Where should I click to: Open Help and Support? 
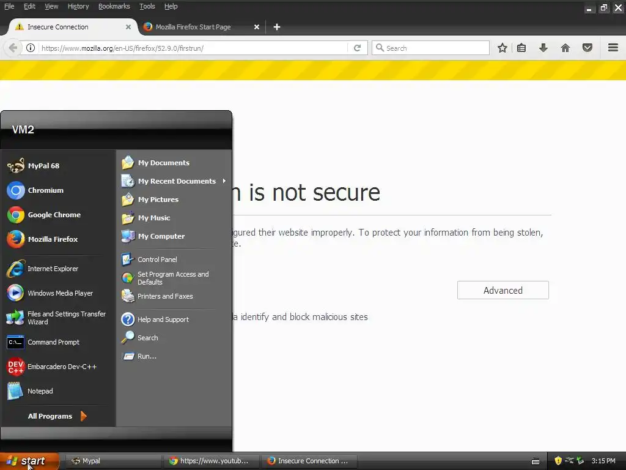tap(174, 319)
